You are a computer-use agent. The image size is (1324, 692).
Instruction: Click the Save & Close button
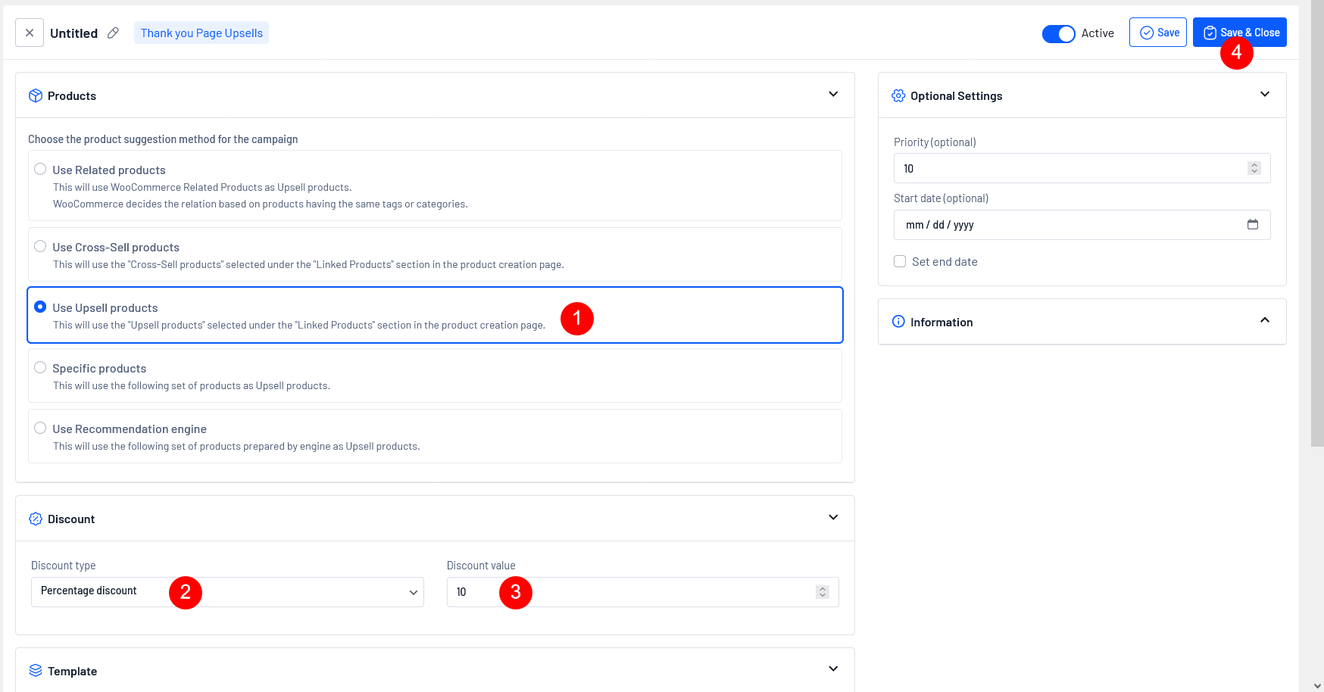pos(1239,33)
